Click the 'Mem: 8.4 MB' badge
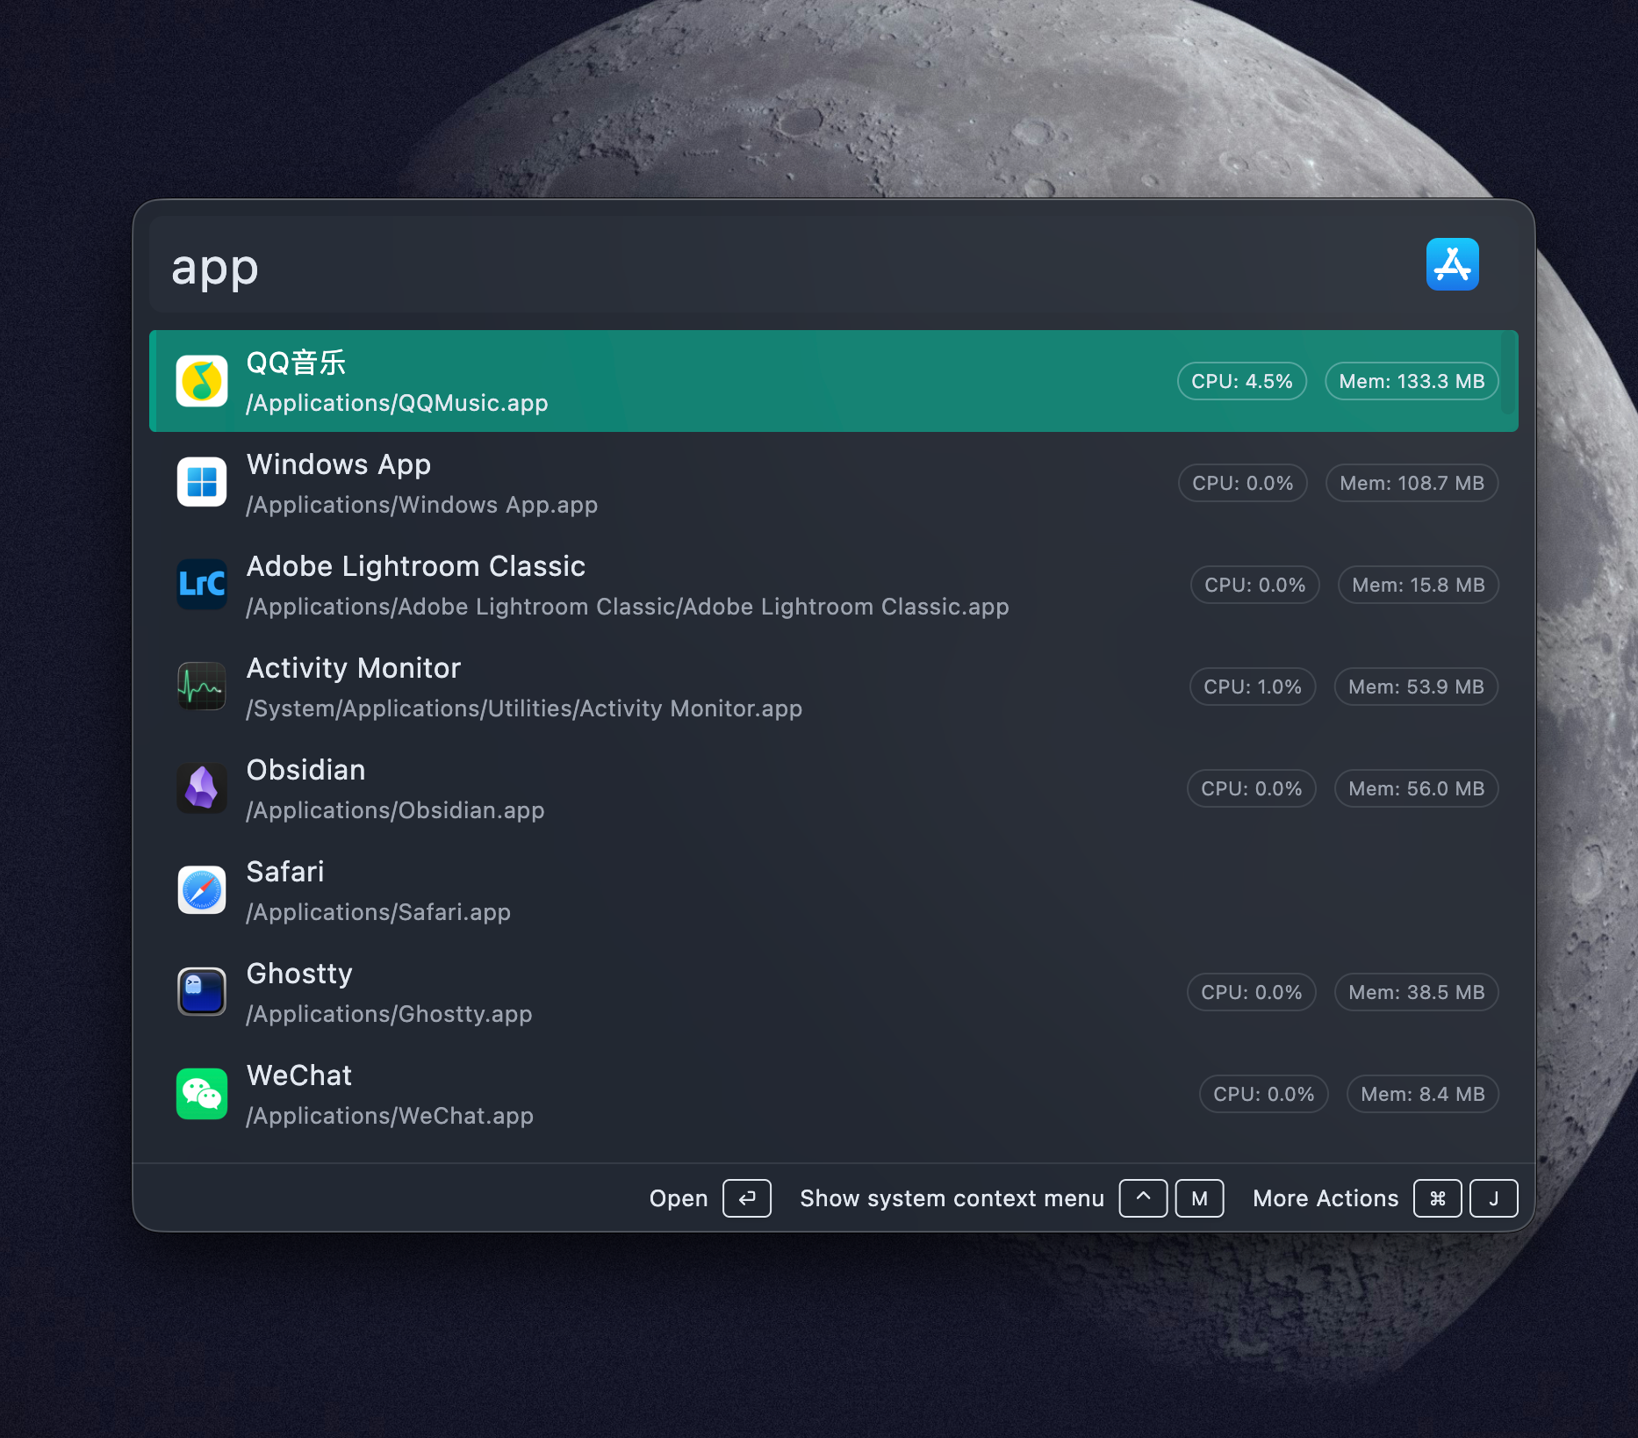The height and width of the screenshot is (1438, 1638). coord(1422,1094)
